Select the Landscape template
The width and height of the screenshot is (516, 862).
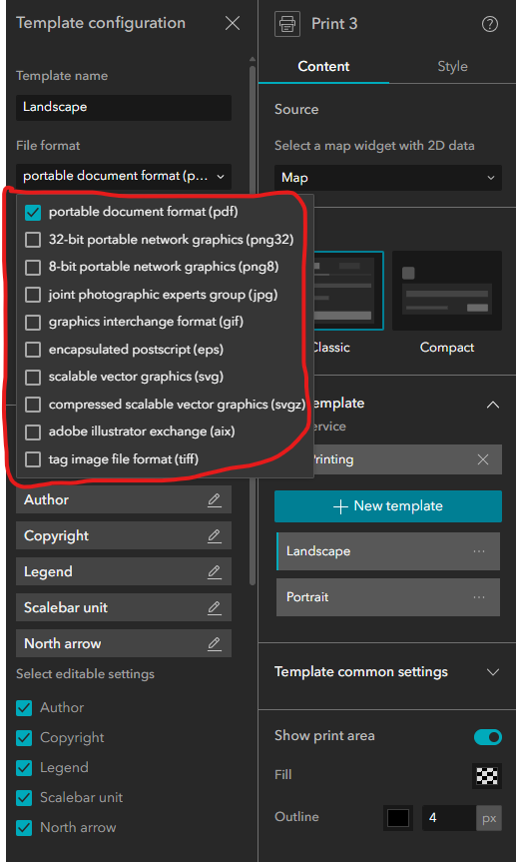click(388, 550)
